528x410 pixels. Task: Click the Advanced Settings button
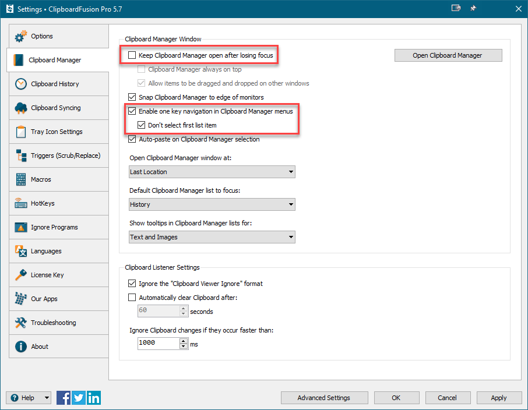324,398
